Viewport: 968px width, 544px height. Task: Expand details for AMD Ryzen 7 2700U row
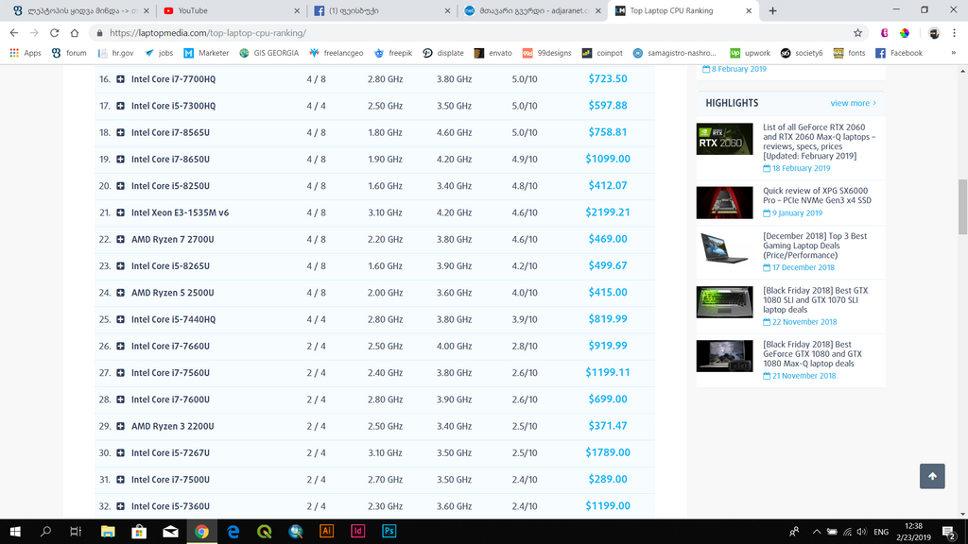(120, 239)
